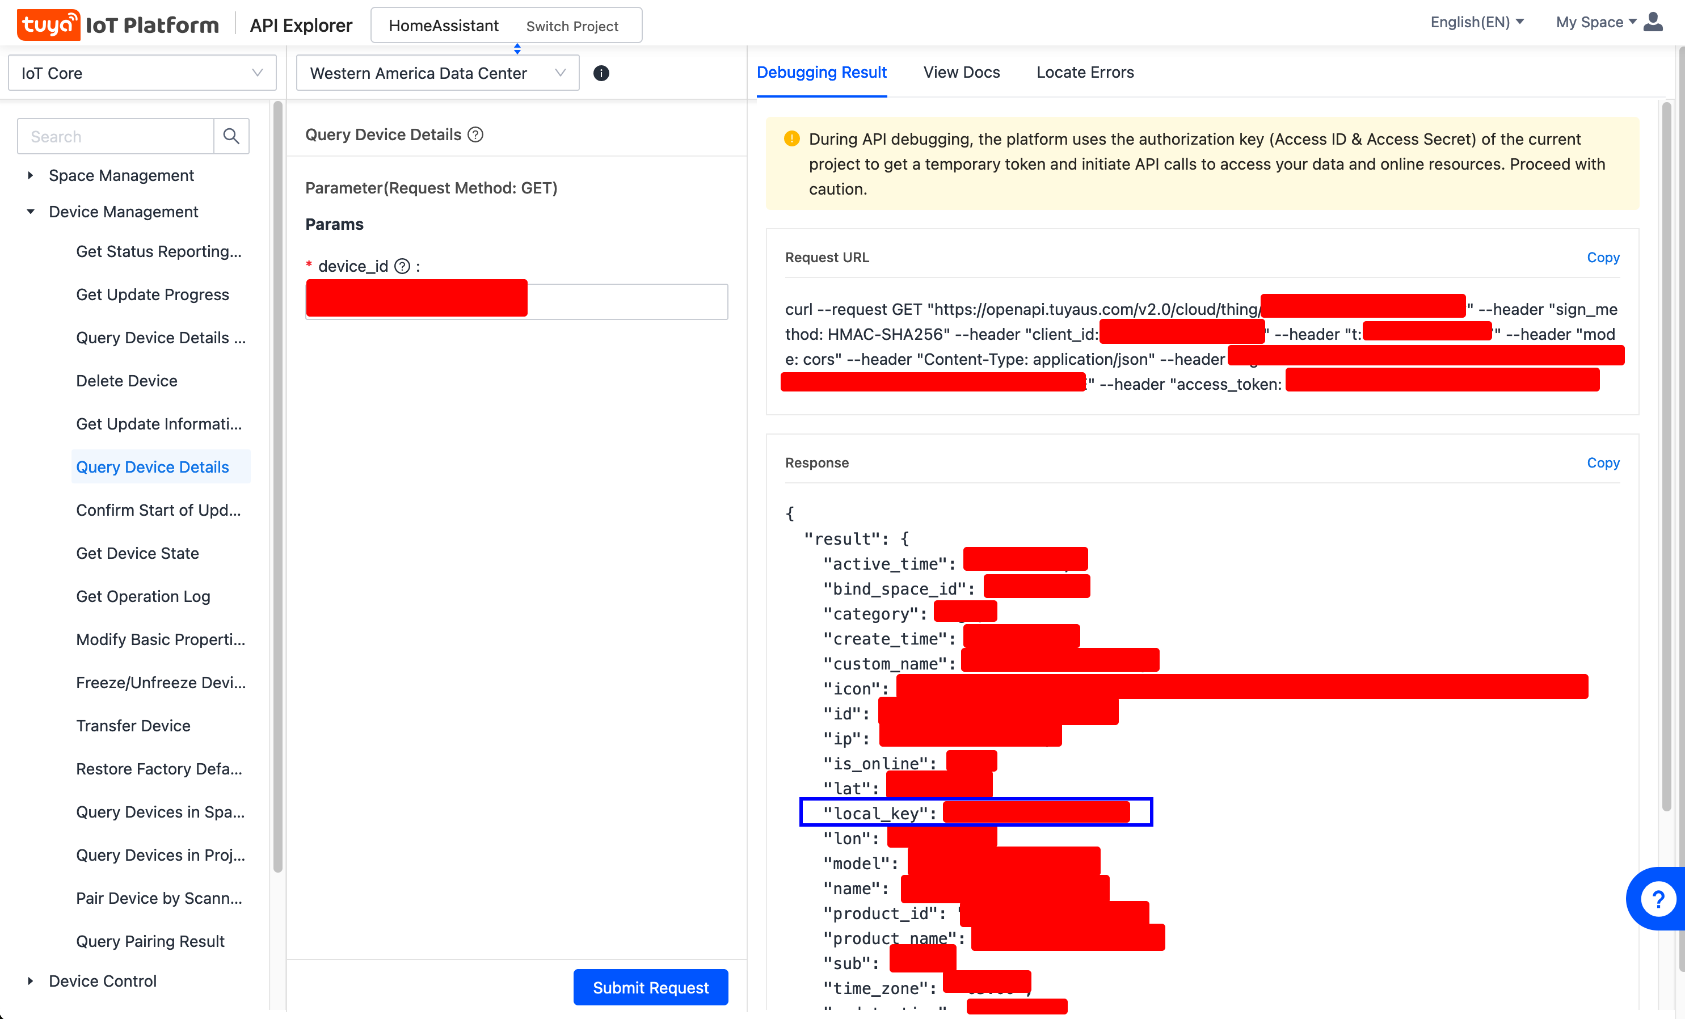Click help icon beside Query Device Details

tap(475, 134)
